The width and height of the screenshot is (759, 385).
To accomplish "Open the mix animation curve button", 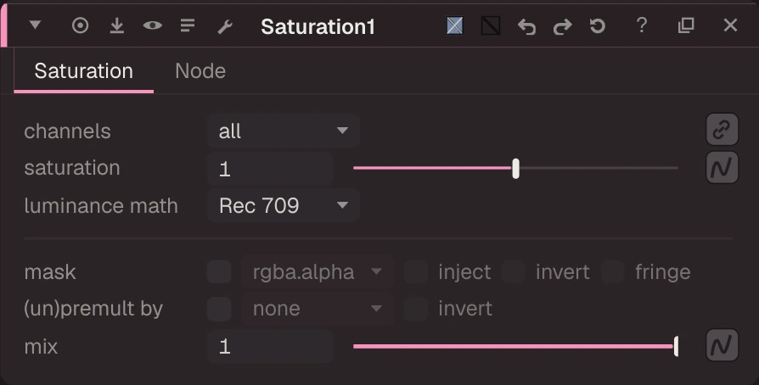I will [722, 345].
